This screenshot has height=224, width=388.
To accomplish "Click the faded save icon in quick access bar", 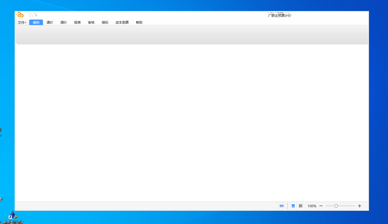I will coord(31,15).
